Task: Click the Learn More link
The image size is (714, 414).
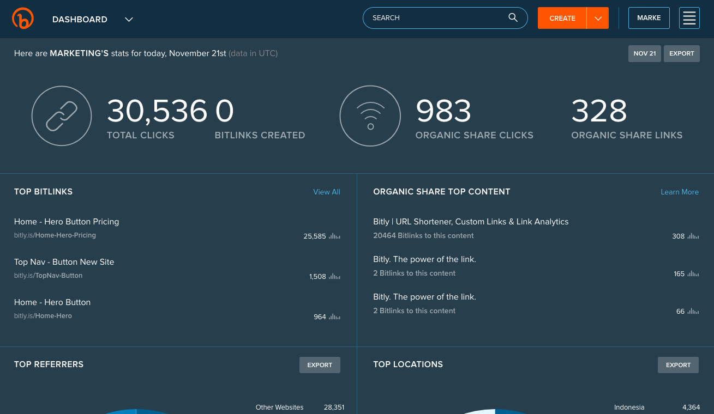Action: (680, 192)
